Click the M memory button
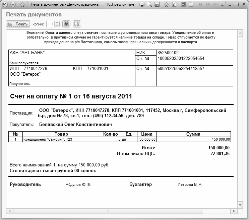This screenshot has height=220, width=249. (x=200, y=4)
